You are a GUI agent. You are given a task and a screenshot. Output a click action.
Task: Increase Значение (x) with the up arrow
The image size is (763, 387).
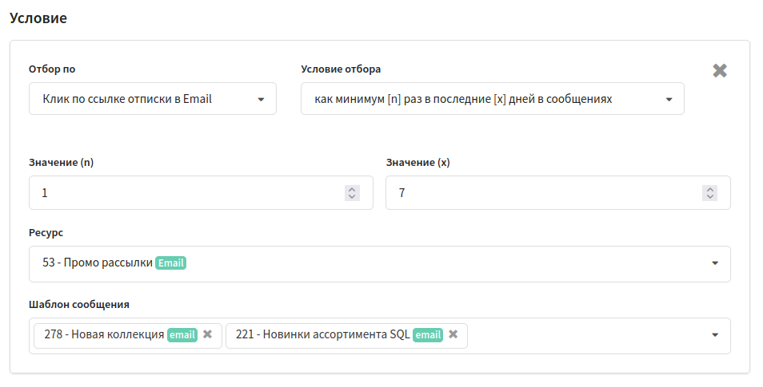pos(710,189)
